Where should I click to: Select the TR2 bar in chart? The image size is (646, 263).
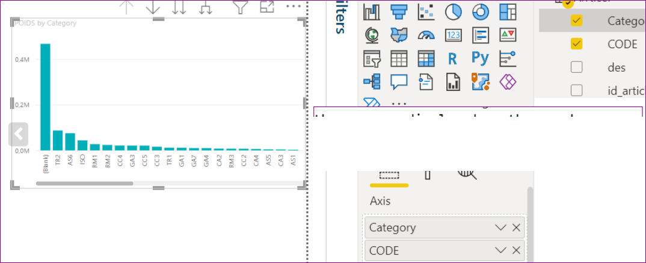coord(58,140)
